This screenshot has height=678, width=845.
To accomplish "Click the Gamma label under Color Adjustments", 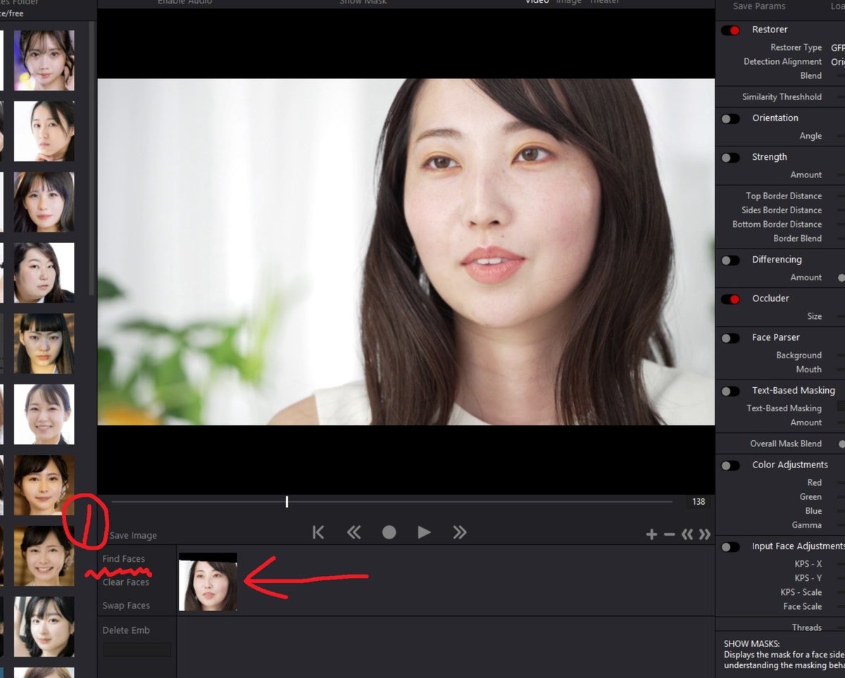I will pyautogui.click(x=806, y=525).
